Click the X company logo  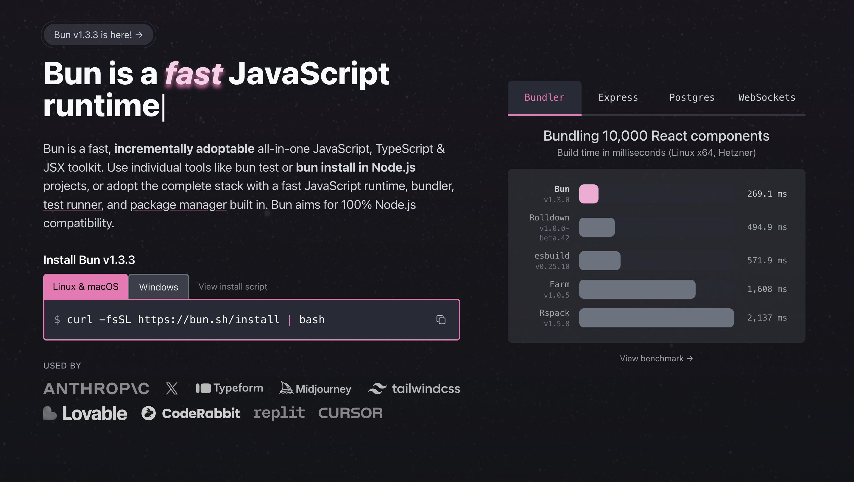point(172,388)
